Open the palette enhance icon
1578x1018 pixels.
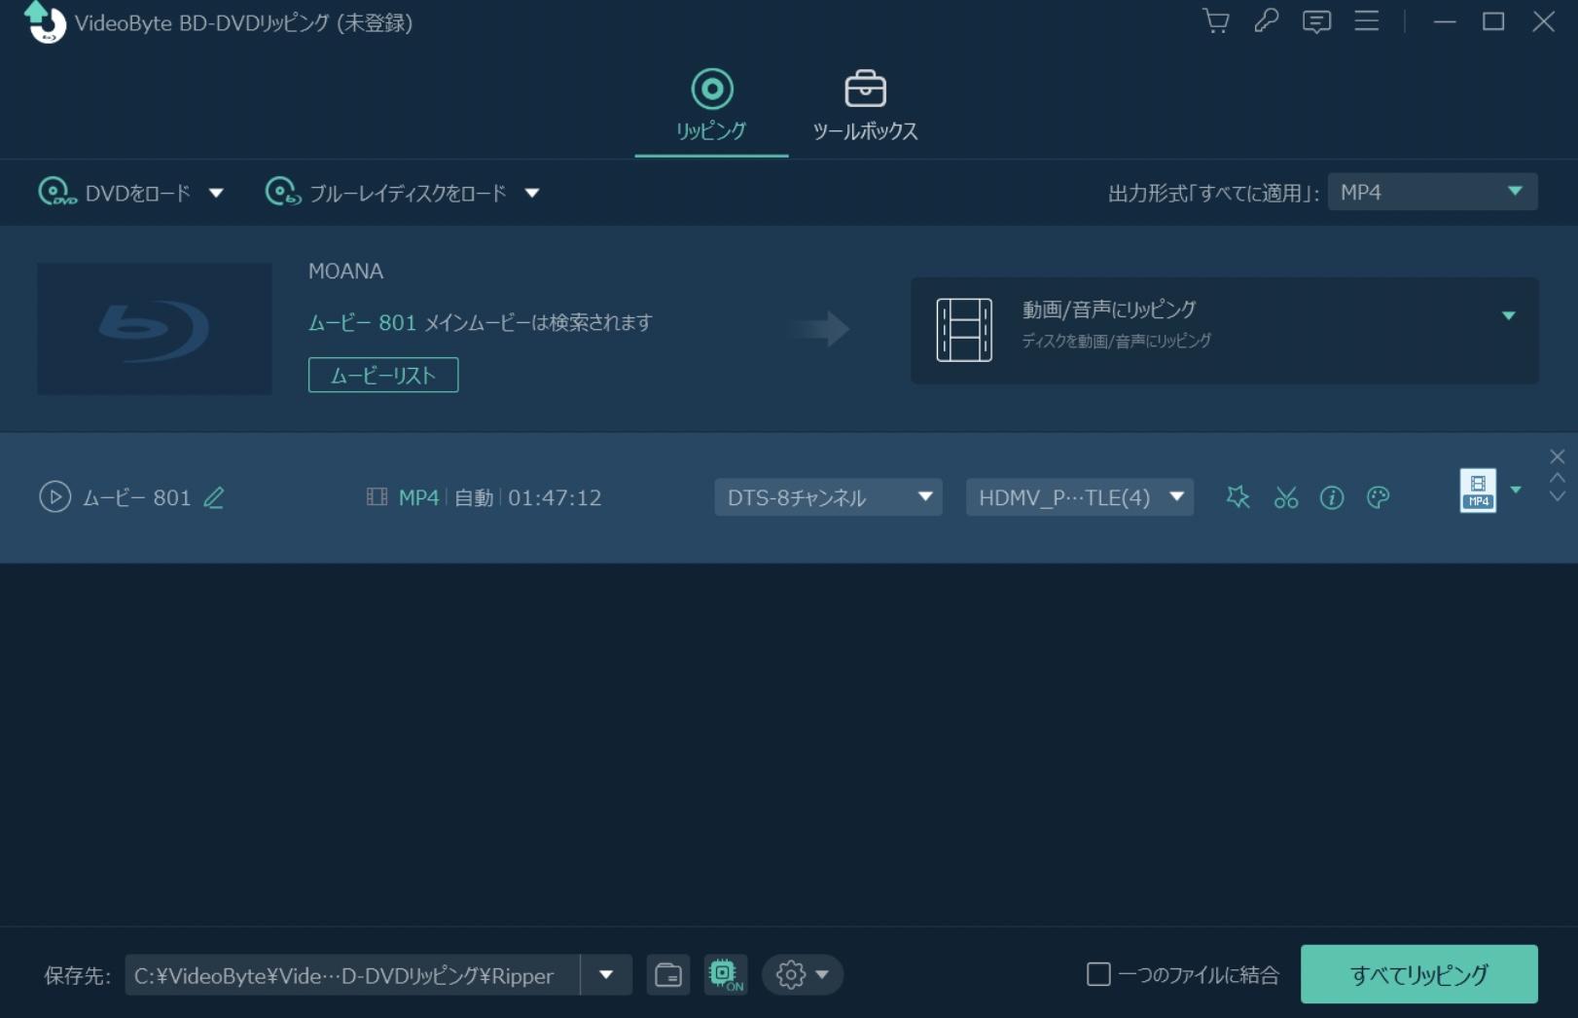point(1378,497)
